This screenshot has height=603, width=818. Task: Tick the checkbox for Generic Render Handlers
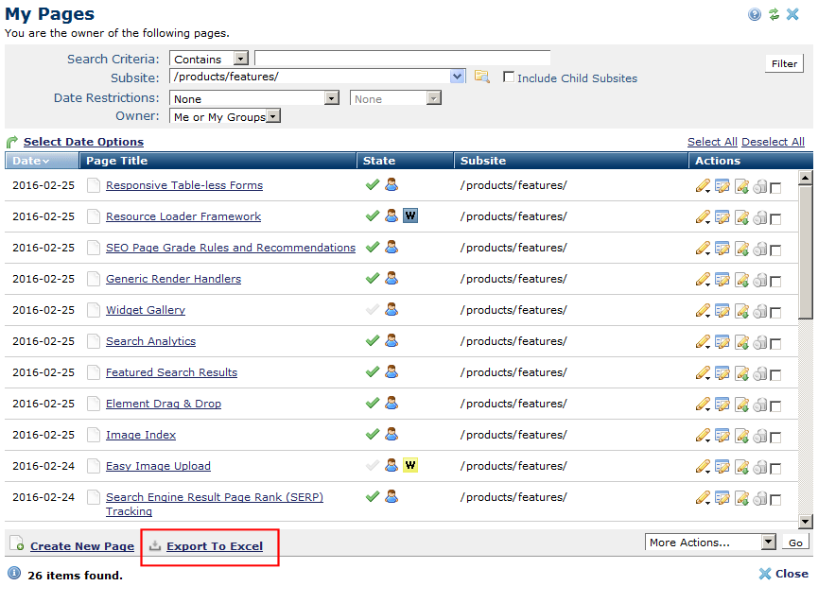(x=775, y=282)
